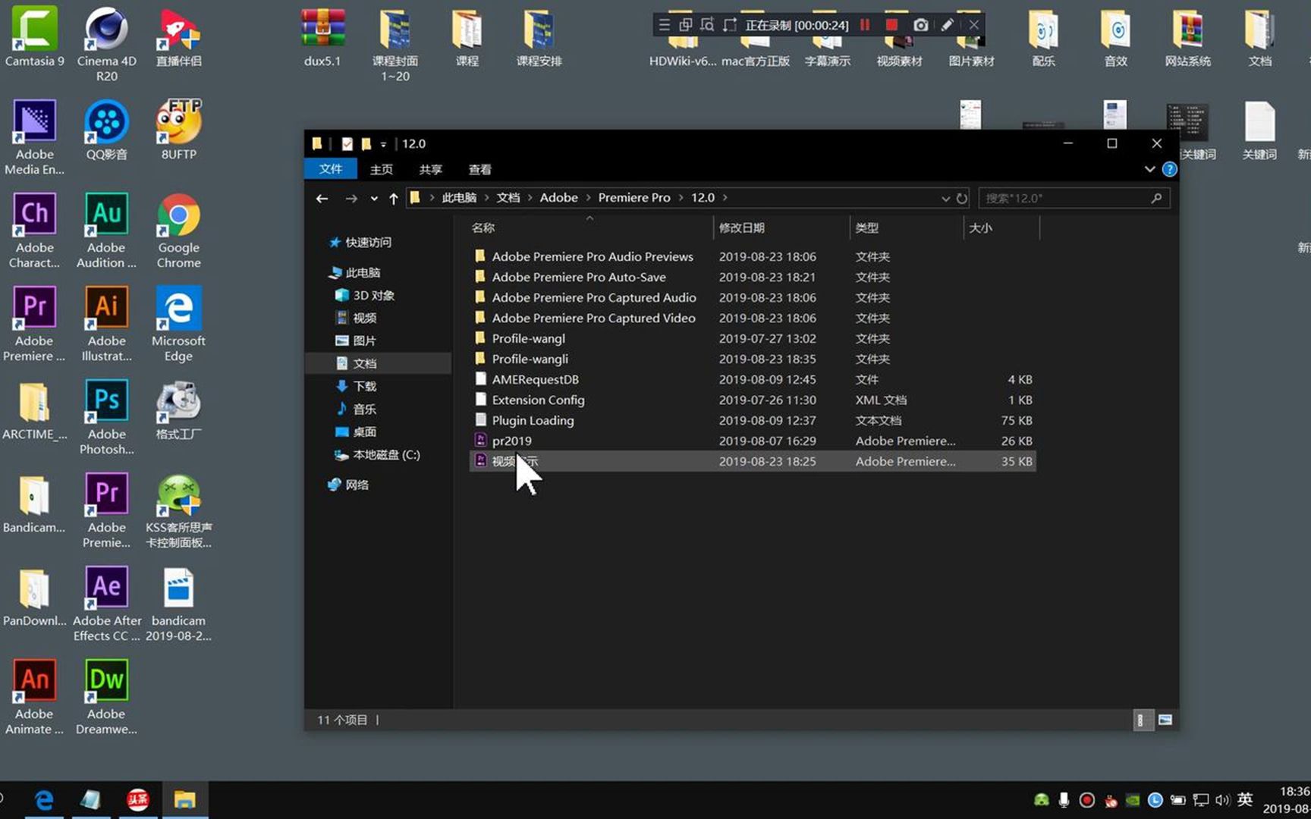Launch 格式工厂 desktop icon
Viewport: 1311px width, 819px height.
coord(178,409)
